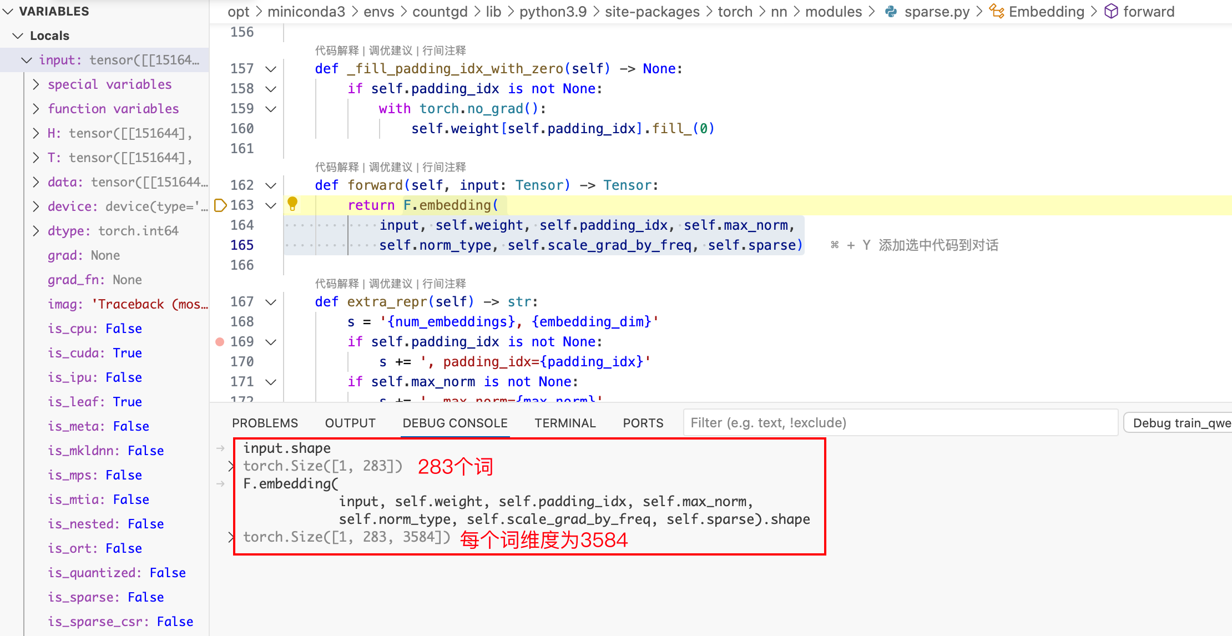Screen dimensions: 1232x636
Task: Toggle the breakpoint red dot on line 169
Action: (220, 342)
